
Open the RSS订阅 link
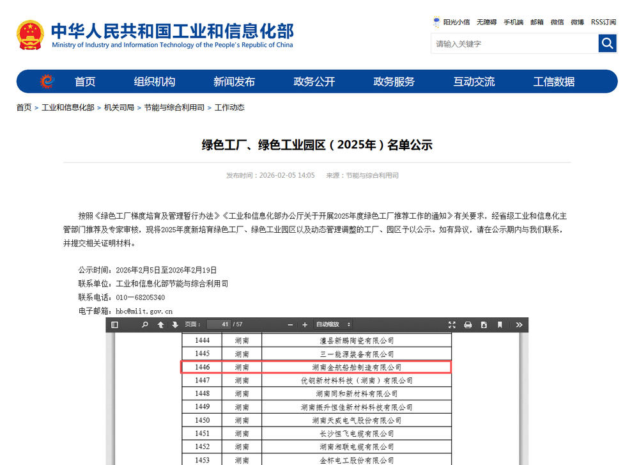click(x=604, y=22)
